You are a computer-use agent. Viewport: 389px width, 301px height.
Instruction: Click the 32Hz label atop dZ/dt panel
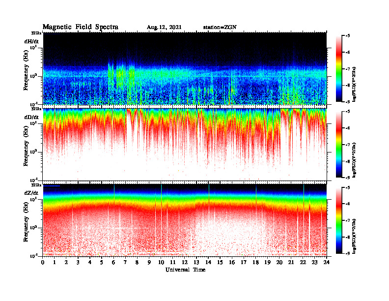point(36,185)
